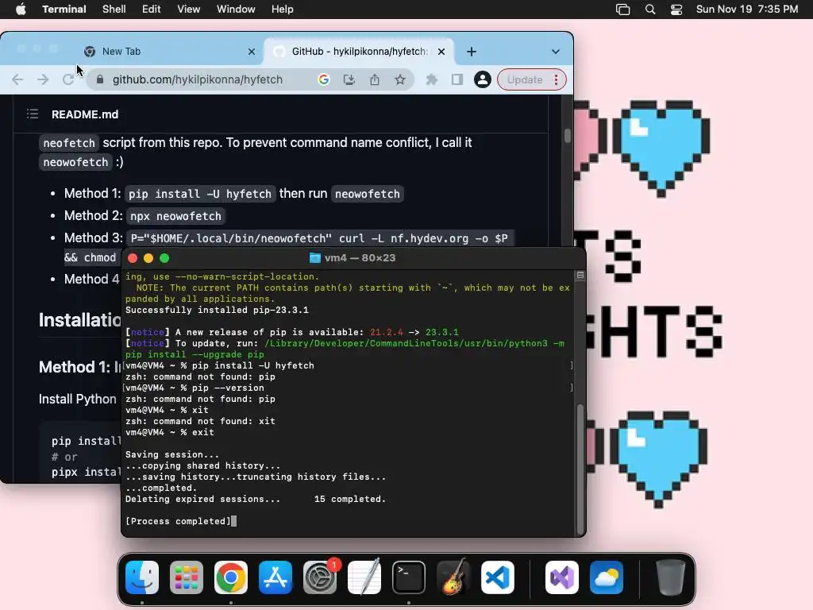Screen dimensions: 813x610
Task: Open System Settings from the Dock
Action: pyautogui.click(x=320, y=577)
